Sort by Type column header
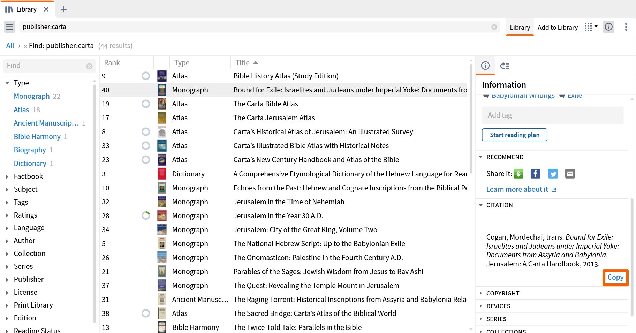636x333 pixels. pyautogui.click(x=182, y=63)
